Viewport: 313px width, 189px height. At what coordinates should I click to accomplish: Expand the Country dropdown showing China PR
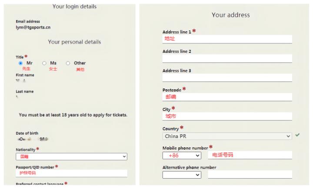coord(227,136)
